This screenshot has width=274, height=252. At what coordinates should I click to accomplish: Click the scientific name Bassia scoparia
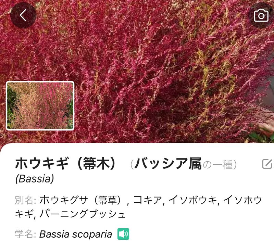click(x=75, y=234)
